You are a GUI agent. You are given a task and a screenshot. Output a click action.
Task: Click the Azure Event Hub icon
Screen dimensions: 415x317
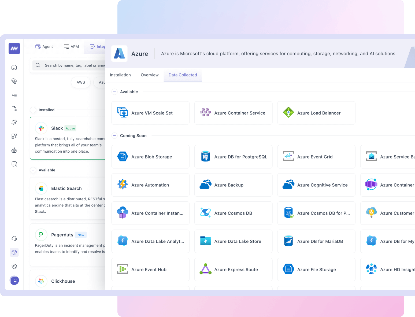click(123, 269)
